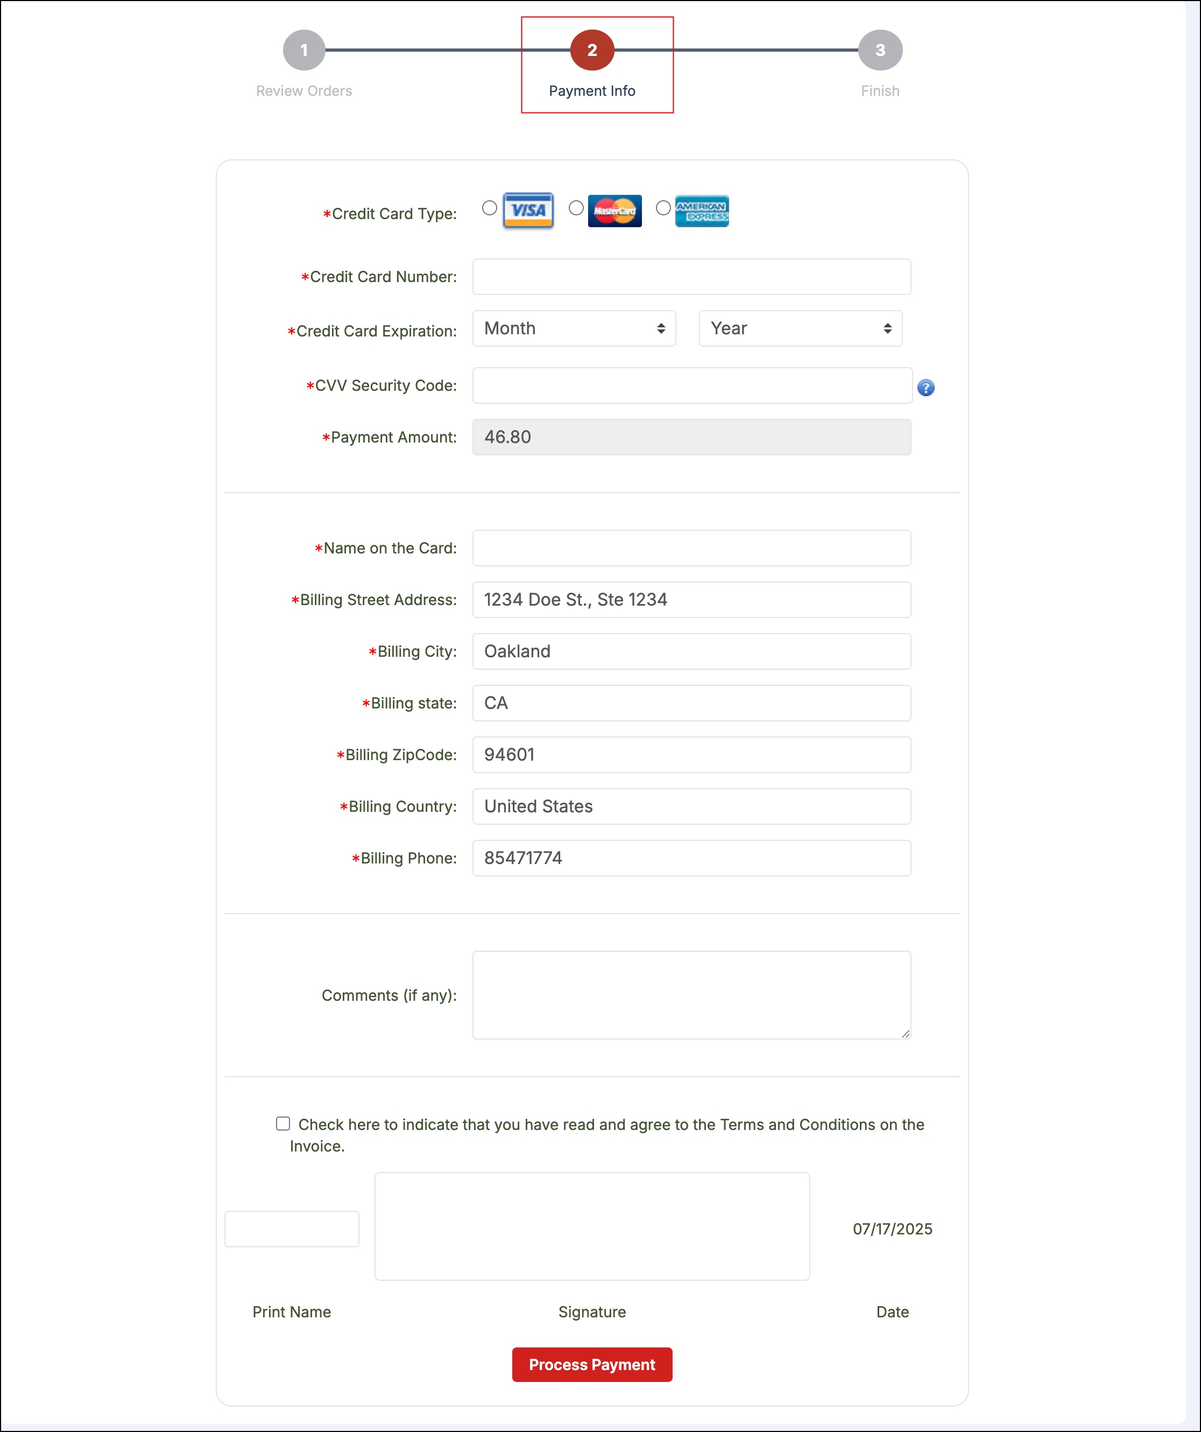Click the MasterCard logo
1201x1432 pixels.
615,210
